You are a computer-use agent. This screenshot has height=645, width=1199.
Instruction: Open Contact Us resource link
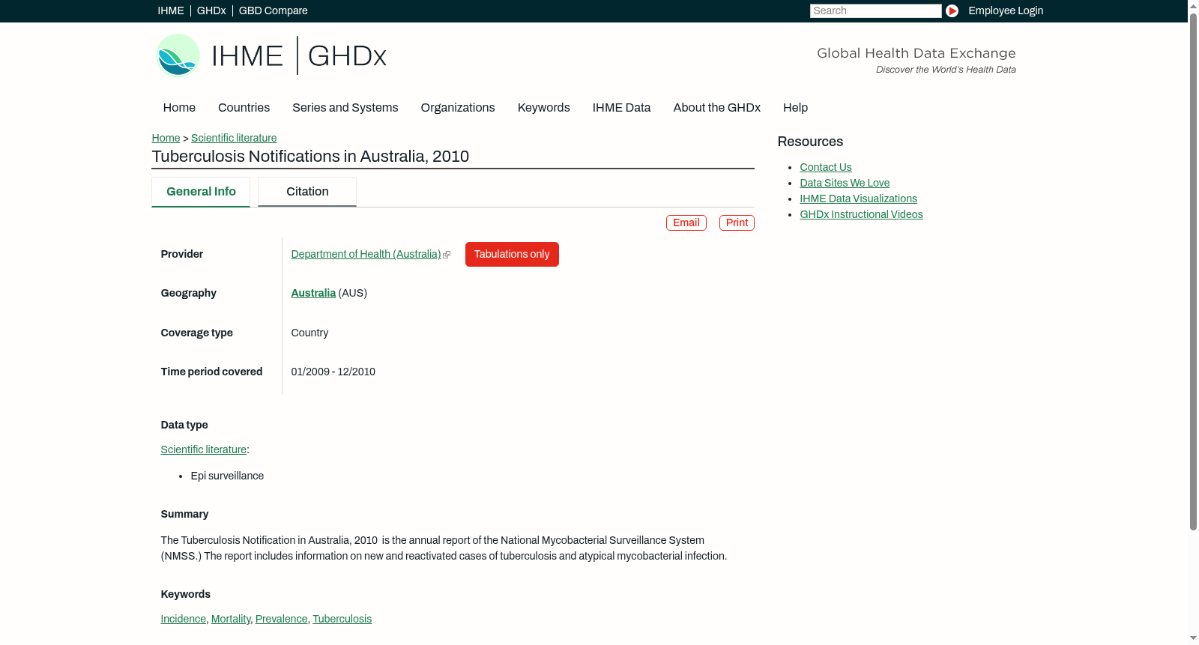(825, 167)
